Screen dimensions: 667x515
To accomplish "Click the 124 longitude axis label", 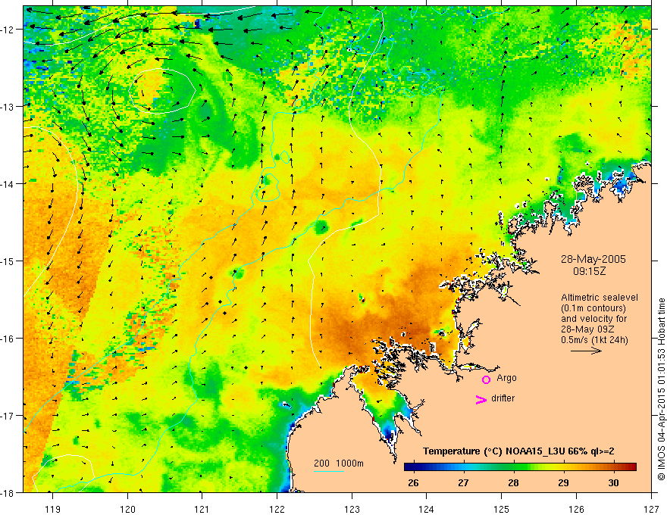I will click(x=427, y=509).
